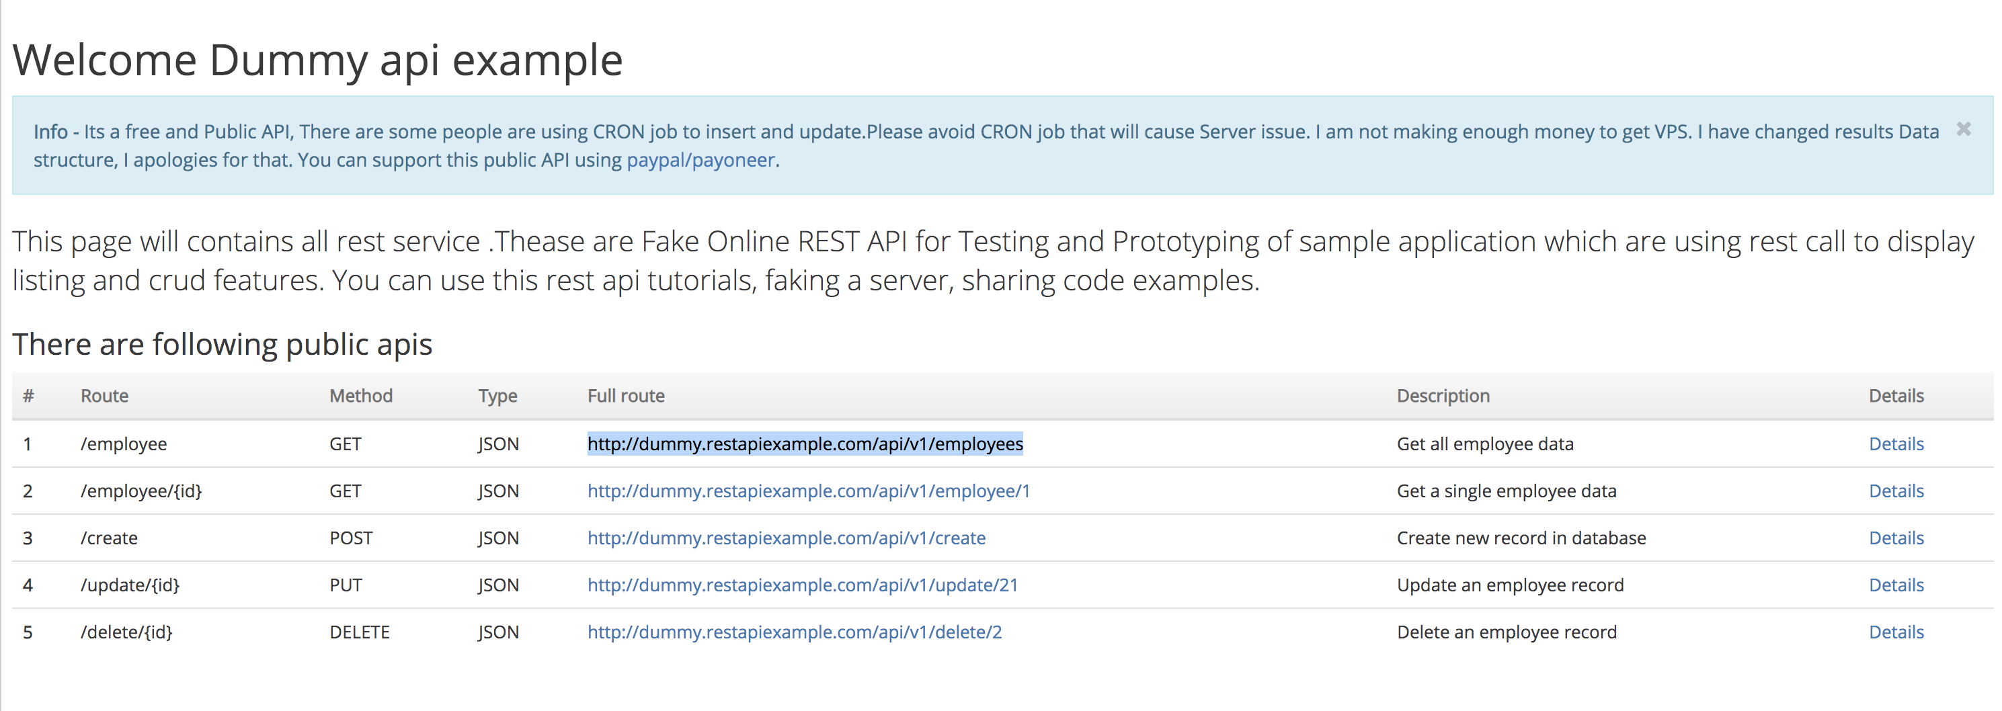Image resolution: width=2002 pixels, height=711 pixels.
Task: Open the /api/v1/create link
Action: 787,538
